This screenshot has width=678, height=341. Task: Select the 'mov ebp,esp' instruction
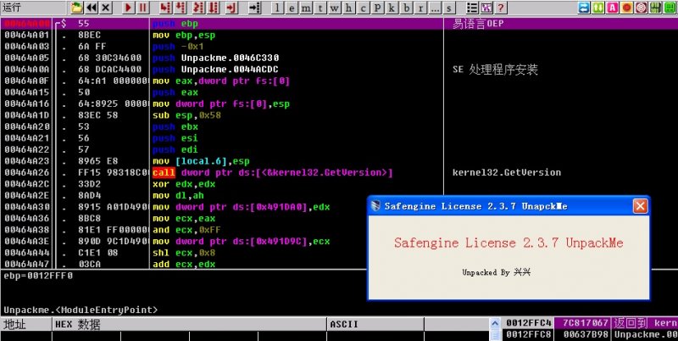coord(184,35)
